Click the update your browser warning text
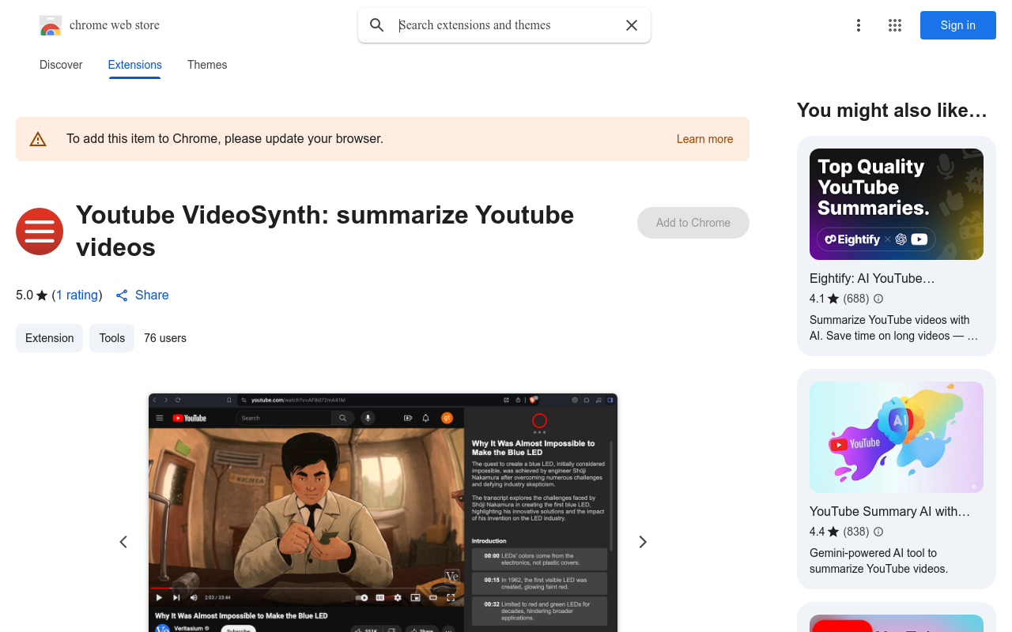This screenshot has height=632, width=1012. [225, 139]
